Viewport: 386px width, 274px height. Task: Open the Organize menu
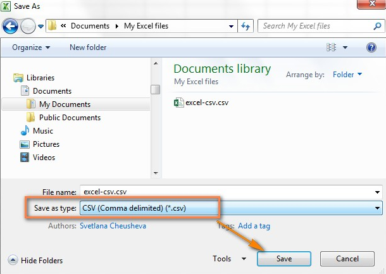pyautogui.click(x=31, y=47)
